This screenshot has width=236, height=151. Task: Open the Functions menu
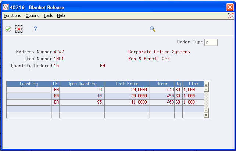click(12, 15)
